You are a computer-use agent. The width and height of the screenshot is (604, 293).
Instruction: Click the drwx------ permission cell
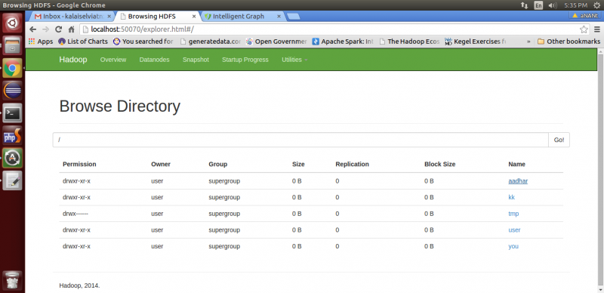coord(75,214)
